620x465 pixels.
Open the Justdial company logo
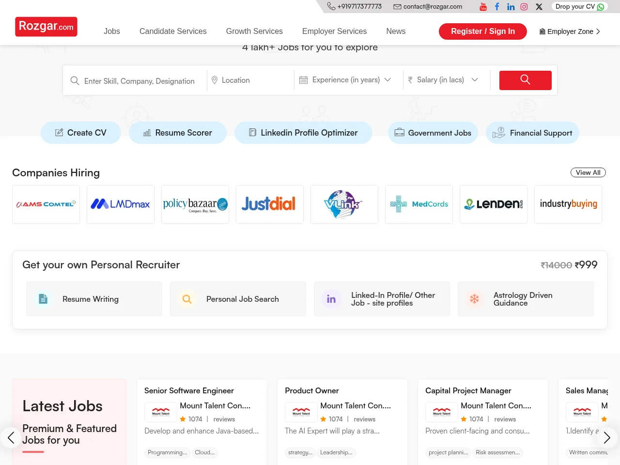pos(270,204)
